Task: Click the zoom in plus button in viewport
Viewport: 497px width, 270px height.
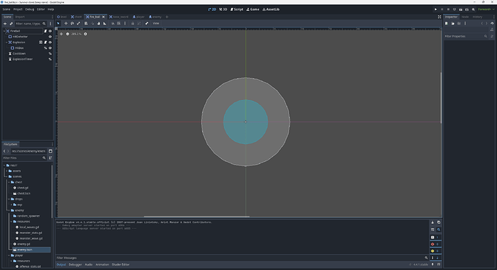Action: (85, 34)
